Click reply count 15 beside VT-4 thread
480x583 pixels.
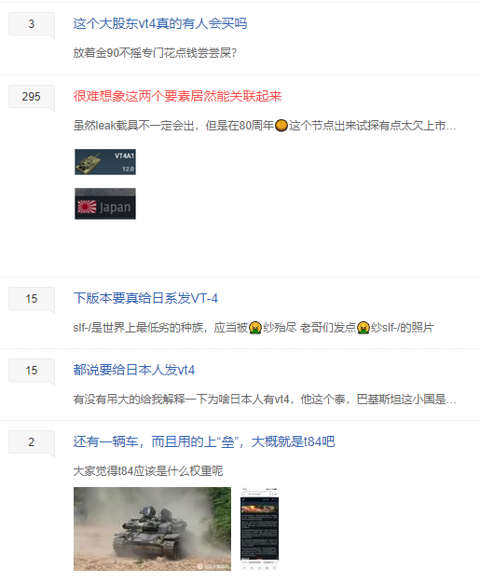32,299
